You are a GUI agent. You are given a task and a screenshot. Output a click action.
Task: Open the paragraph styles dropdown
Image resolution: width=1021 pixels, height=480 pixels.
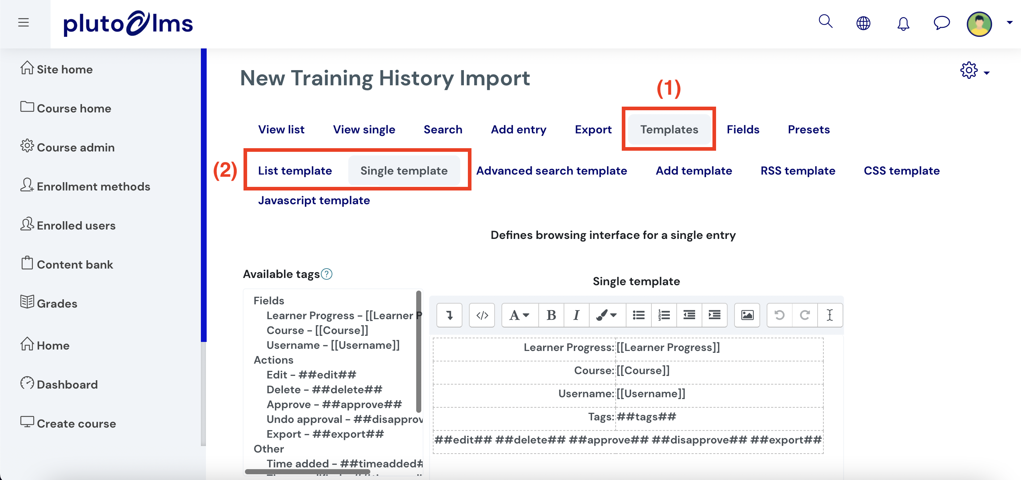[520, 316]
